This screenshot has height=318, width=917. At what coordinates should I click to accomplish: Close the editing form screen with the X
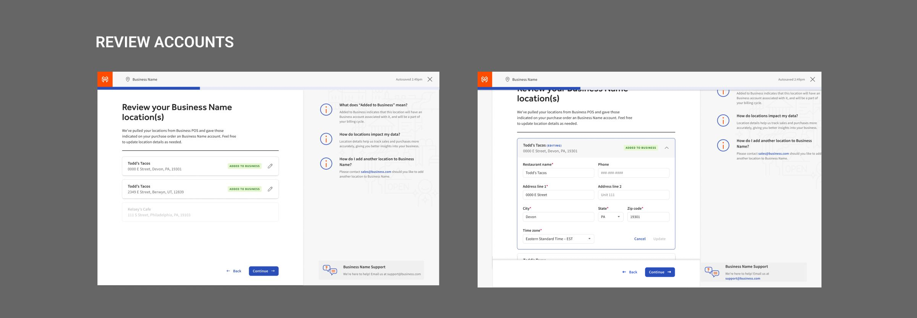tap(812, 79)
